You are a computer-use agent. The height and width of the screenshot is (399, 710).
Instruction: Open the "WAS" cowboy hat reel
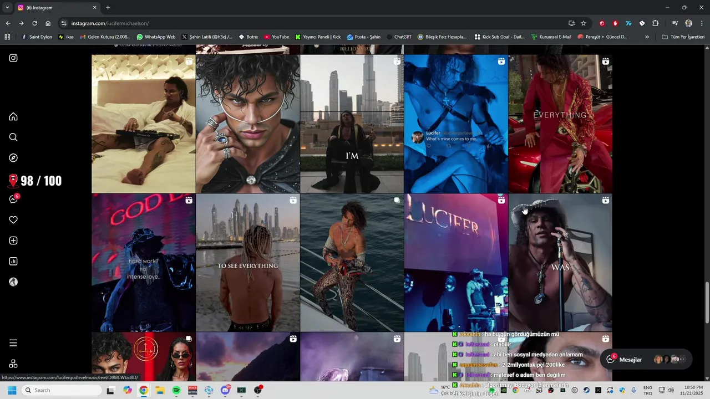tap(560, 263)
